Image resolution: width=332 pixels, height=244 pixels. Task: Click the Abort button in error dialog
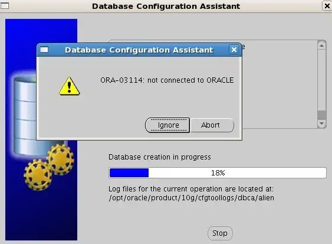pos(212,125)
